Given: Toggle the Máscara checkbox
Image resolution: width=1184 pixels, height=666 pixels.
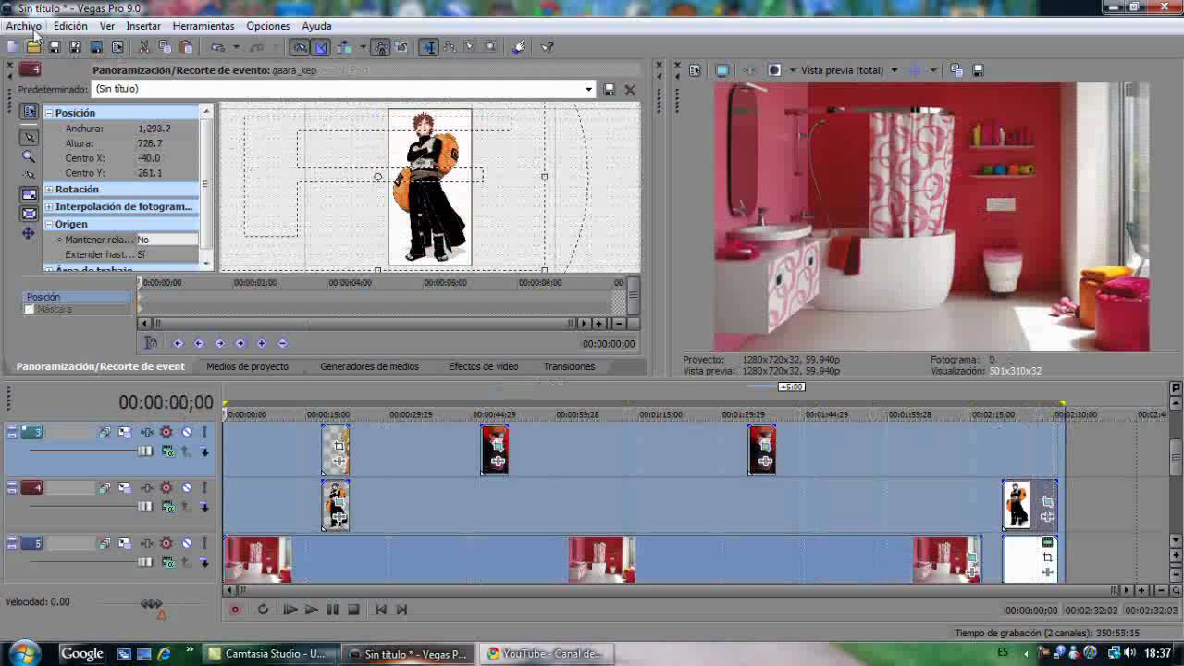Looking at the screenshot, I should (x=29, y=310).
